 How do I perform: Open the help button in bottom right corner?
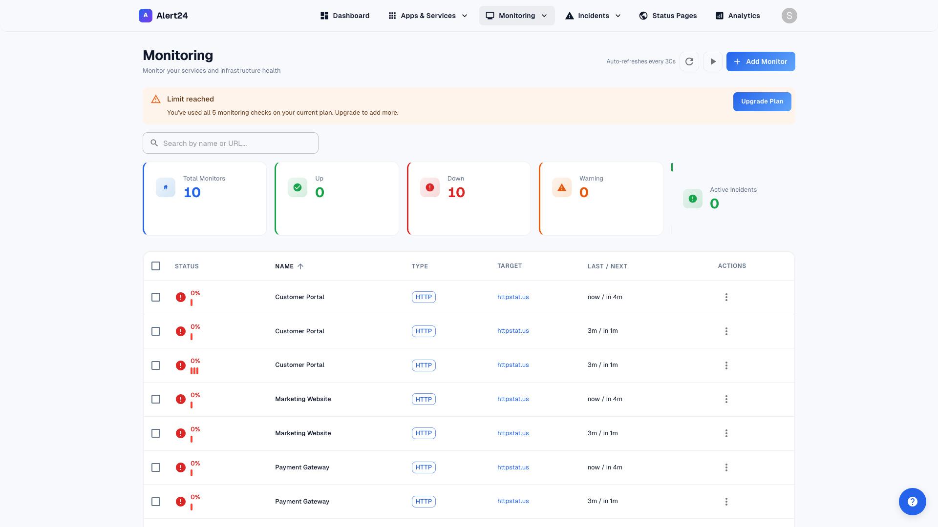pyautogui.click(x=913, y=501)
